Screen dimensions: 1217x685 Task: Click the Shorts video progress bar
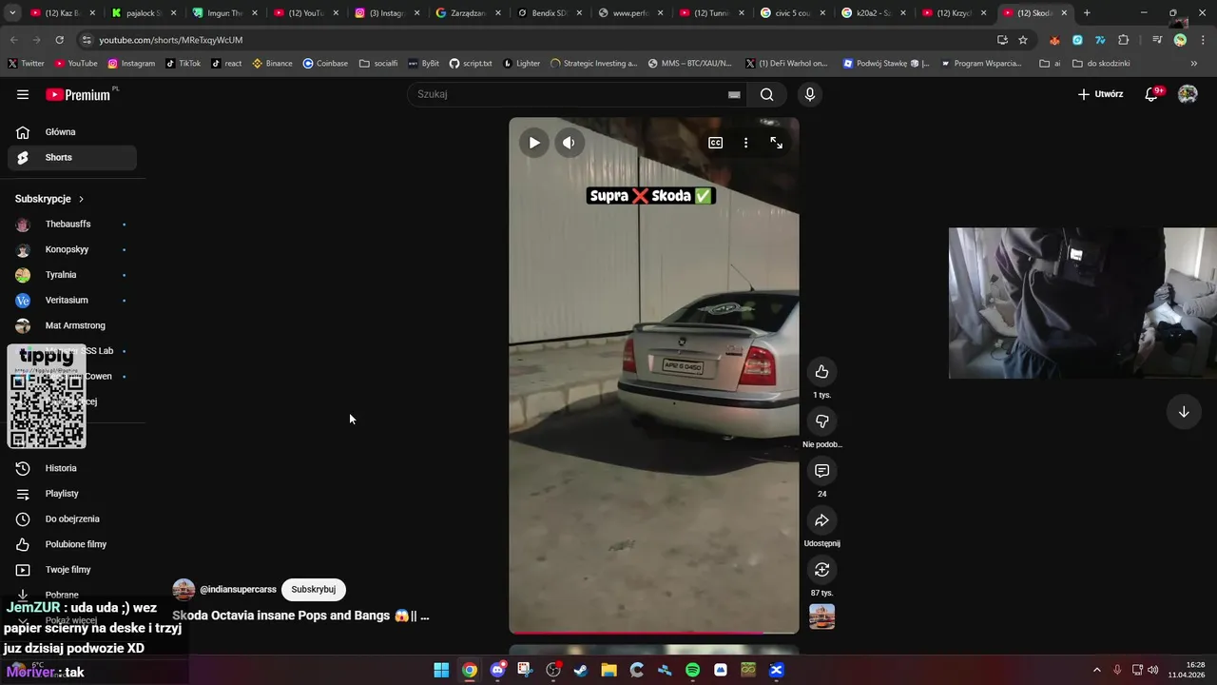654,632
